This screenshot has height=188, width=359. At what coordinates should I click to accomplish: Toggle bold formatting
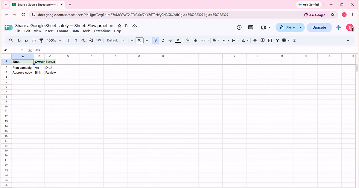click(156, 40)
